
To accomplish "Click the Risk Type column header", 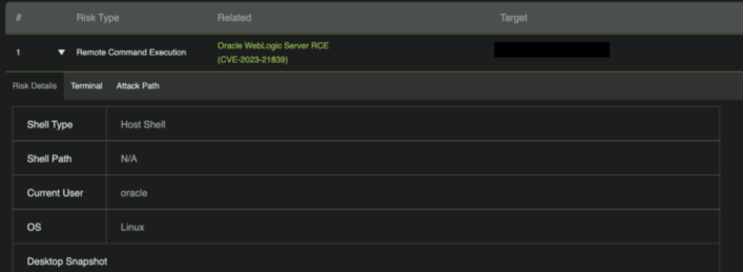I will click(98, 18).
